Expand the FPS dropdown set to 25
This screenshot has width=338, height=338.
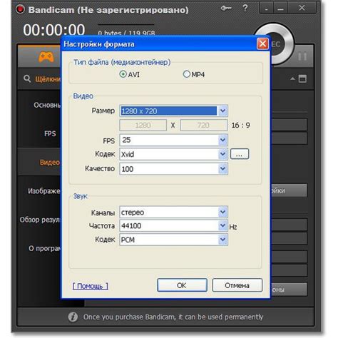coord(173,140)
